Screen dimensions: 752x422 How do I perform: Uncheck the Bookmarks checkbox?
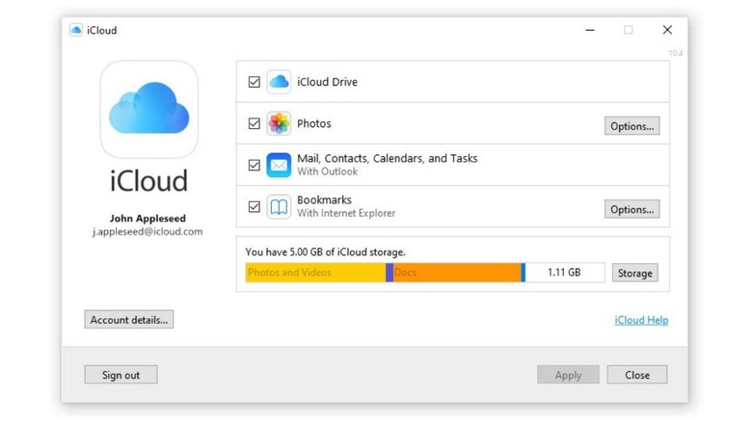(255, 206)
